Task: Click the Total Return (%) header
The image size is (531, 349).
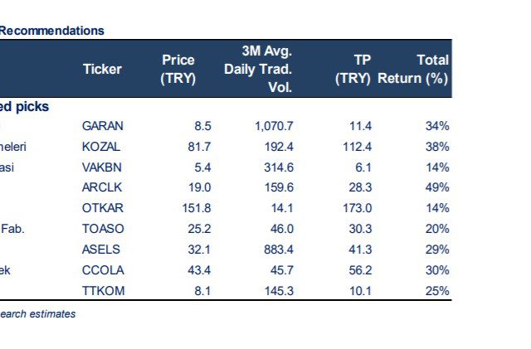Action: point(414,70)
